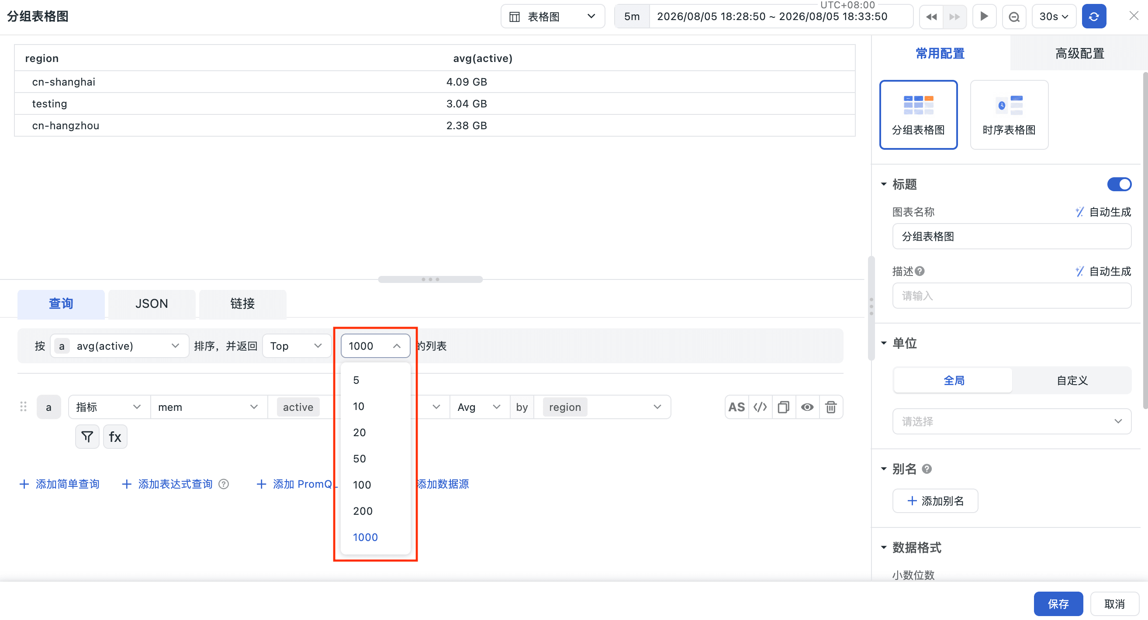Click the help icon beside 添加表达式查询
This screenshot has height=620, width=1148.
point(224,484)
